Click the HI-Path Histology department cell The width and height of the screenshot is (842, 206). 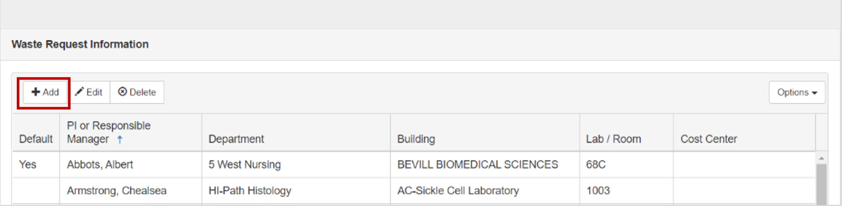[250, 191]
